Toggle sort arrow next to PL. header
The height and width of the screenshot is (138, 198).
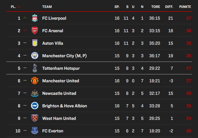click(x=19, y=7)
